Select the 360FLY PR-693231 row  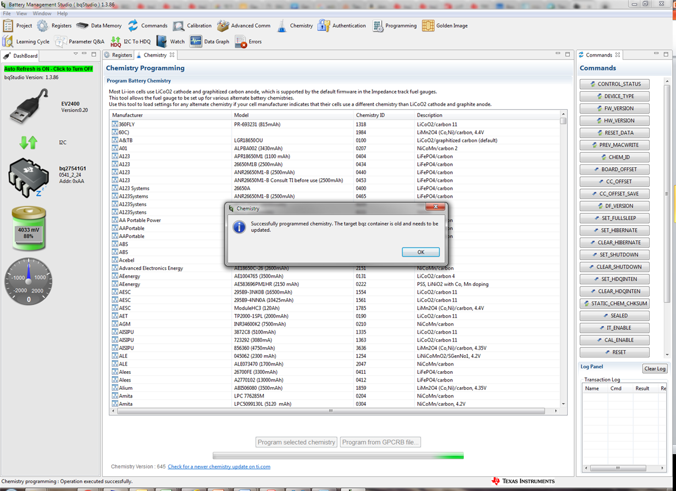coord(335,124)
